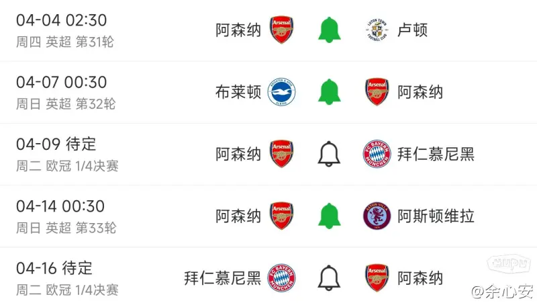This screenshot has height=303, width=537.
Task: Click Arsenal crest in Brighton match row
Action: click(377, 92)
